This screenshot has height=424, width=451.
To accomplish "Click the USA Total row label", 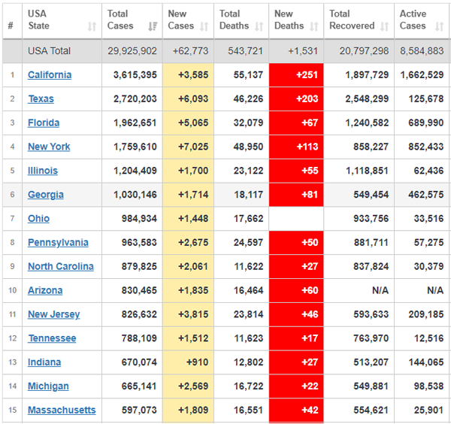I will (49, 51).
